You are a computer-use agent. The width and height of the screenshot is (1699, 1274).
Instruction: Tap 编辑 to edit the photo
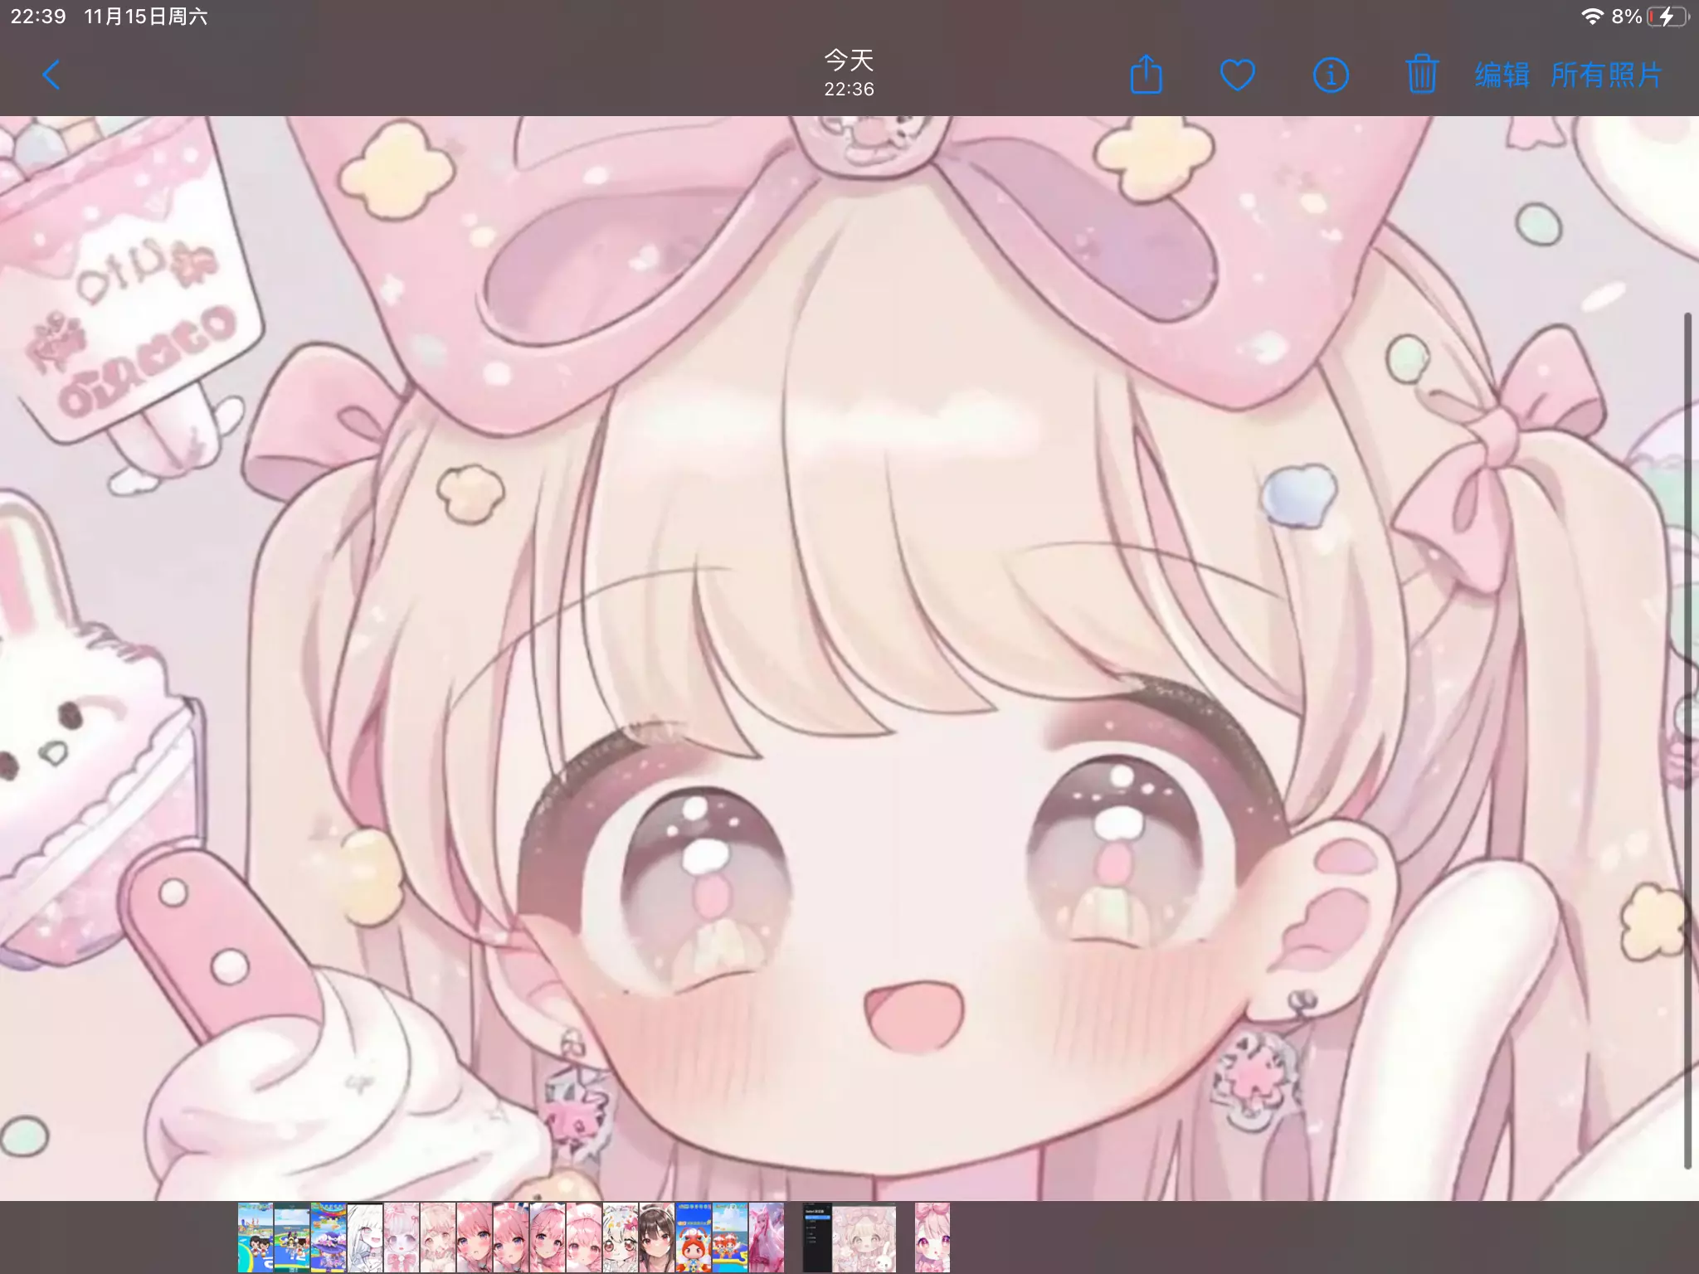[1502, 75]
